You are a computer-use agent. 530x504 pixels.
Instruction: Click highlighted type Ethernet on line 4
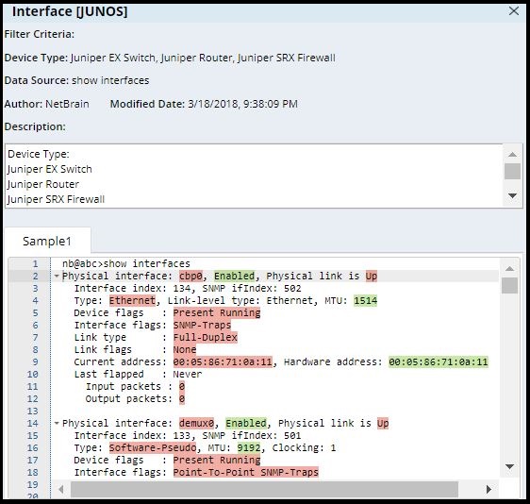(132, 300)
